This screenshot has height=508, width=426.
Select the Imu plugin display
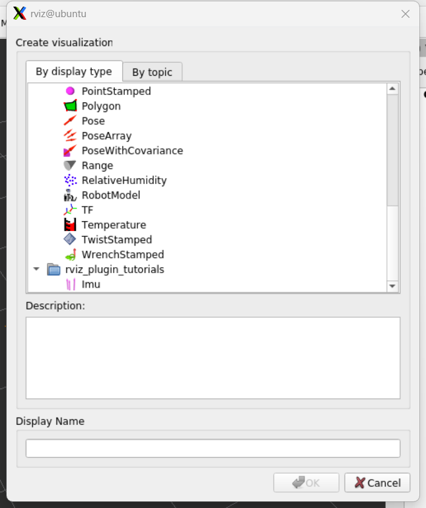[90, 284]
